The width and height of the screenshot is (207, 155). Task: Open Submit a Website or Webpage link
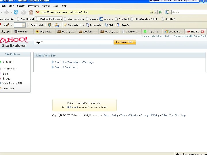74,62
